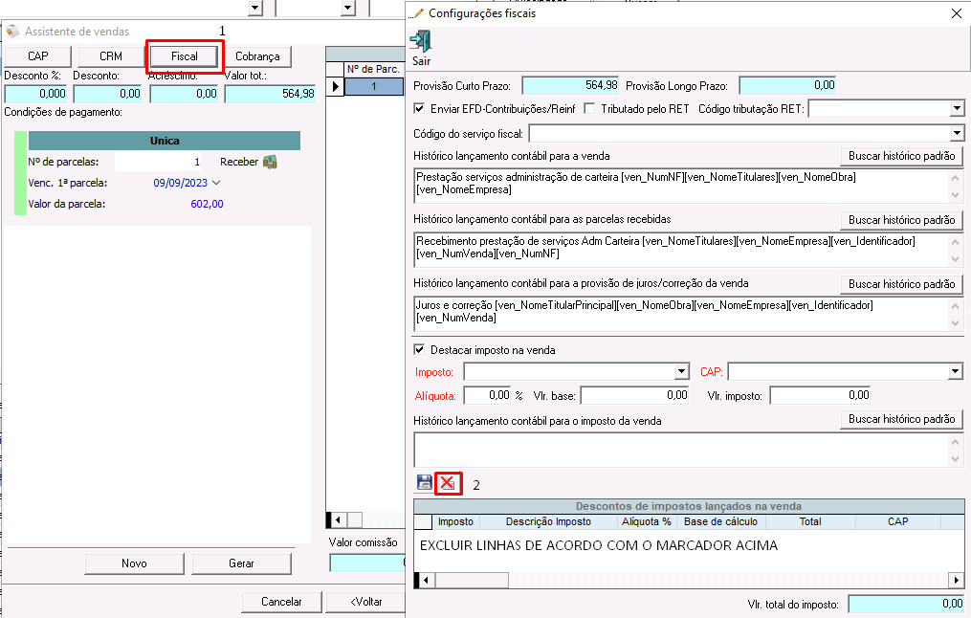This screenshot has height=618, width=971.
Task: Click the Base de cálculo column header
Action: click(x=720, y=522)
